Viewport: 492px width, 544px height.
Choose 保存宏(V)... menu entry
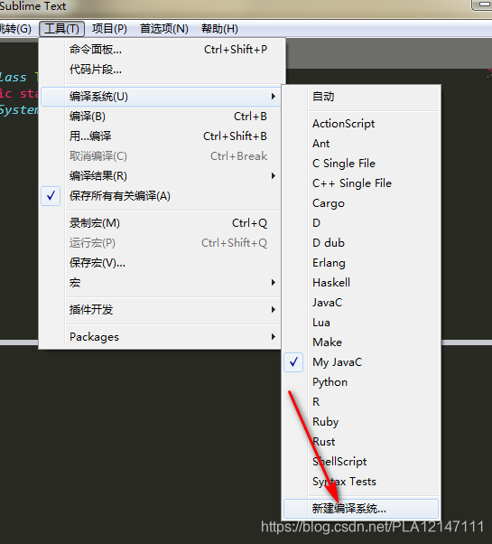tap(161, 263)
